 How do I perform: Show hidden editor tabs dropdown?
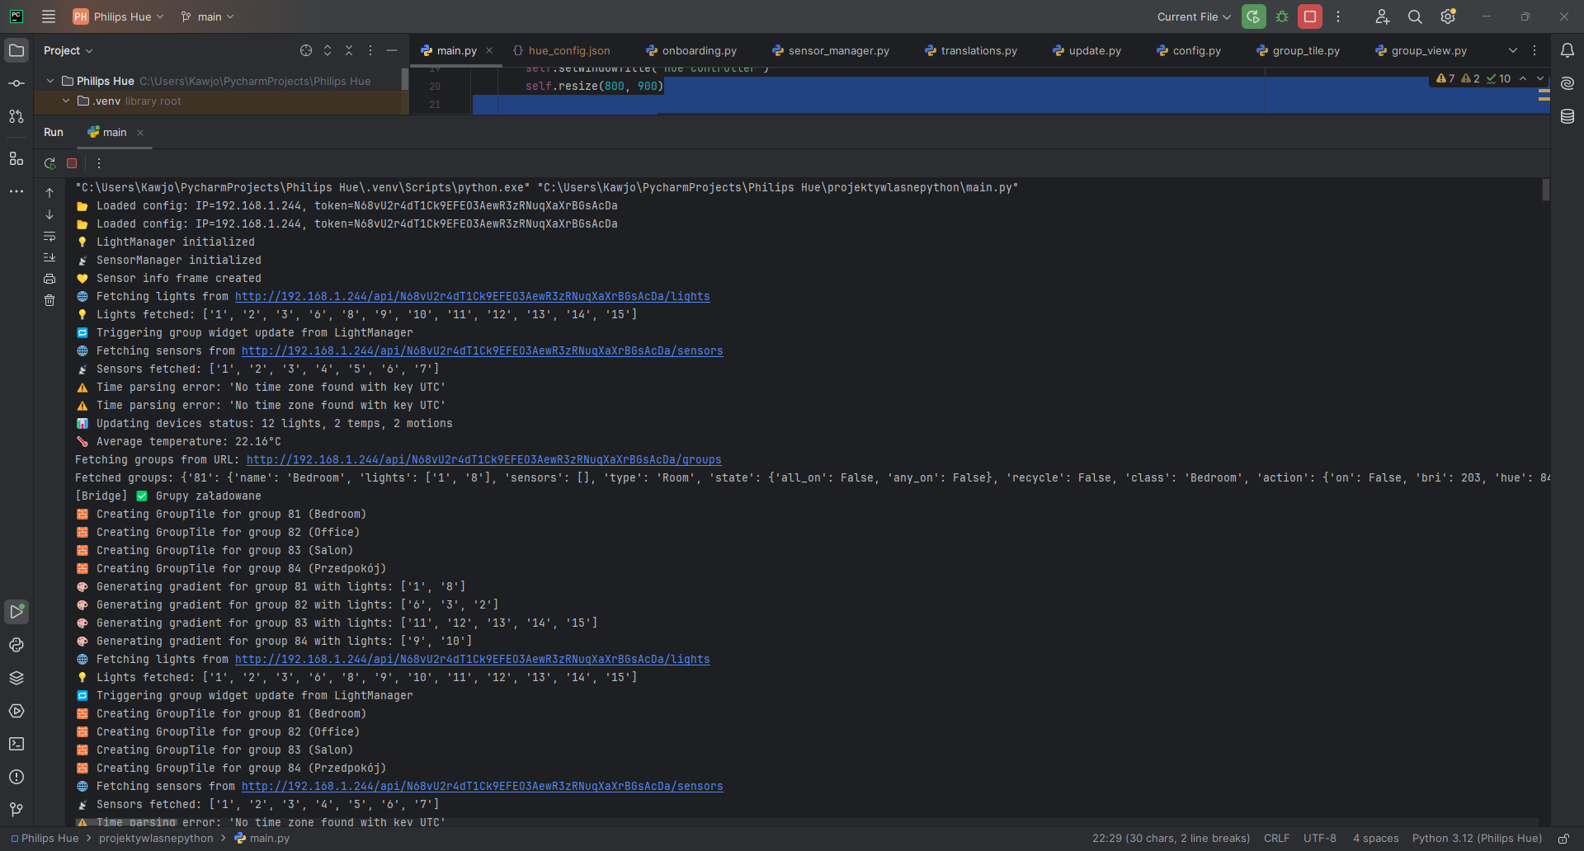click(1513, 50)
